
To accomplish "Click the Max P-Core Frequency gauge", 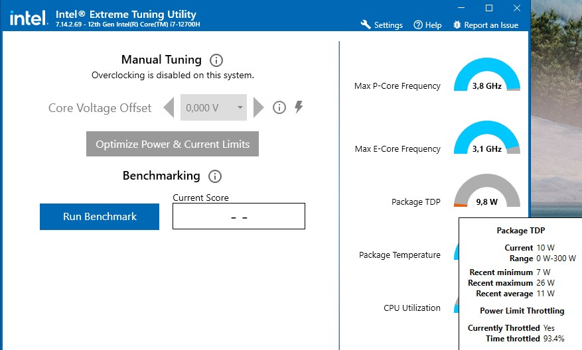I will pyautogui.click(x=486, y=74).
